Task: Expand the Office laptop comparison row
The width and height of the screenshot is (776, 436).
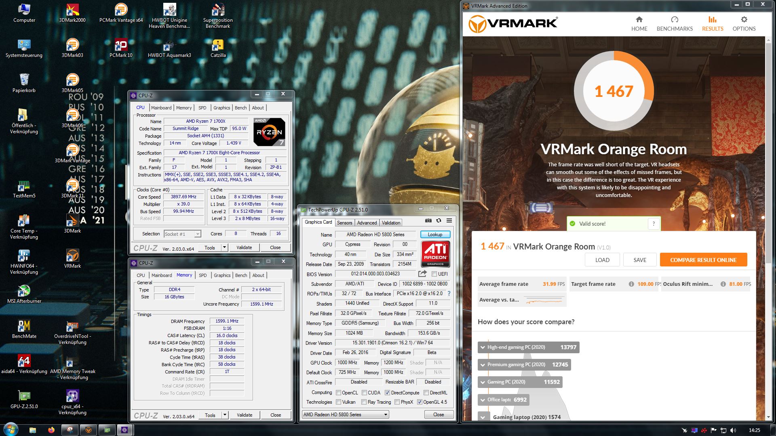Action: [x=483, y=400]
